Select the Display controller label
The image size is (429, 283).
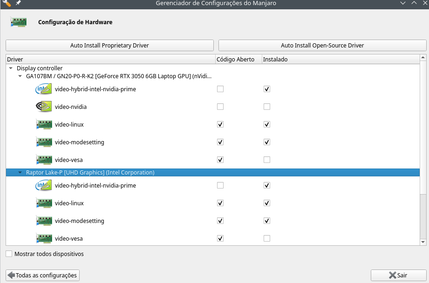[40, 68]
